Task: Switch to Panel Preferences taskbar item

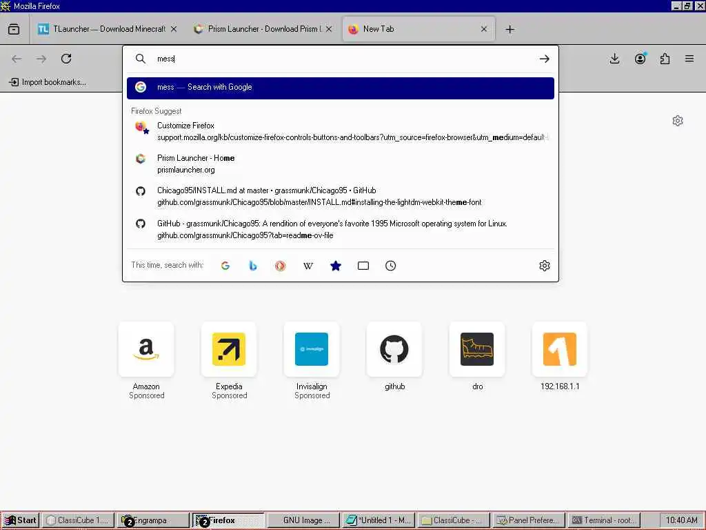Action: tap(529, 520)
